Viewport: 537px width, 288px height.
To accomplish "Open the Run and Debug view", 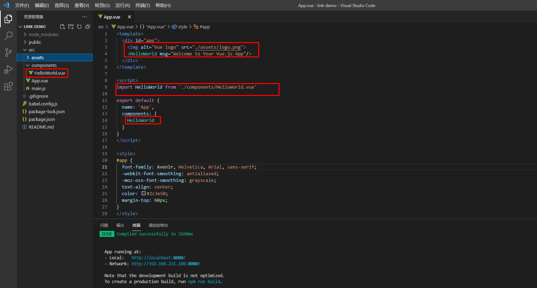I will click(8, 69).
